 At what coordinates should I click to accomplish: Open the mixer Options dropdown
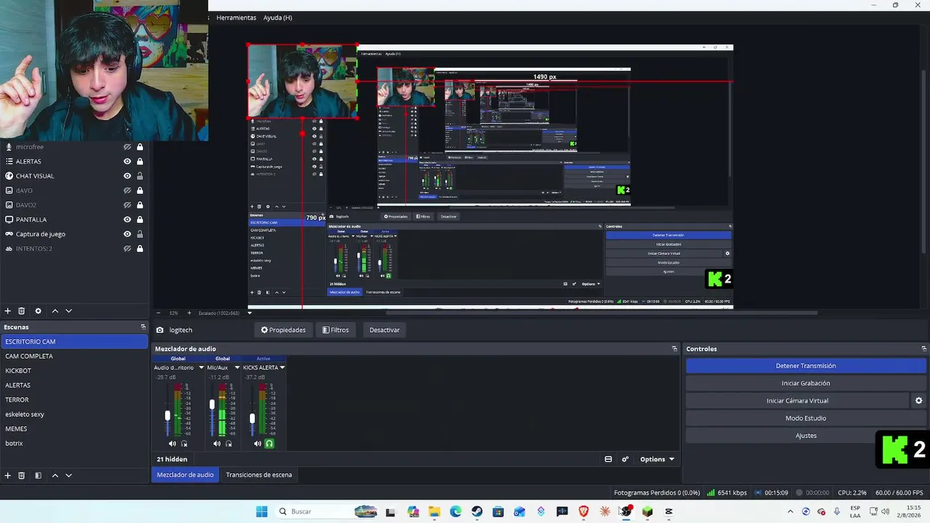(x=657, y=459)
